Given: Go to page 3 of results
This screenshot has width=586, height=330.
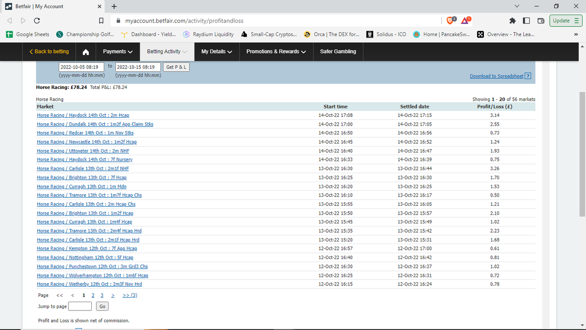Looking at the screenshot, I should coord(102,295).
